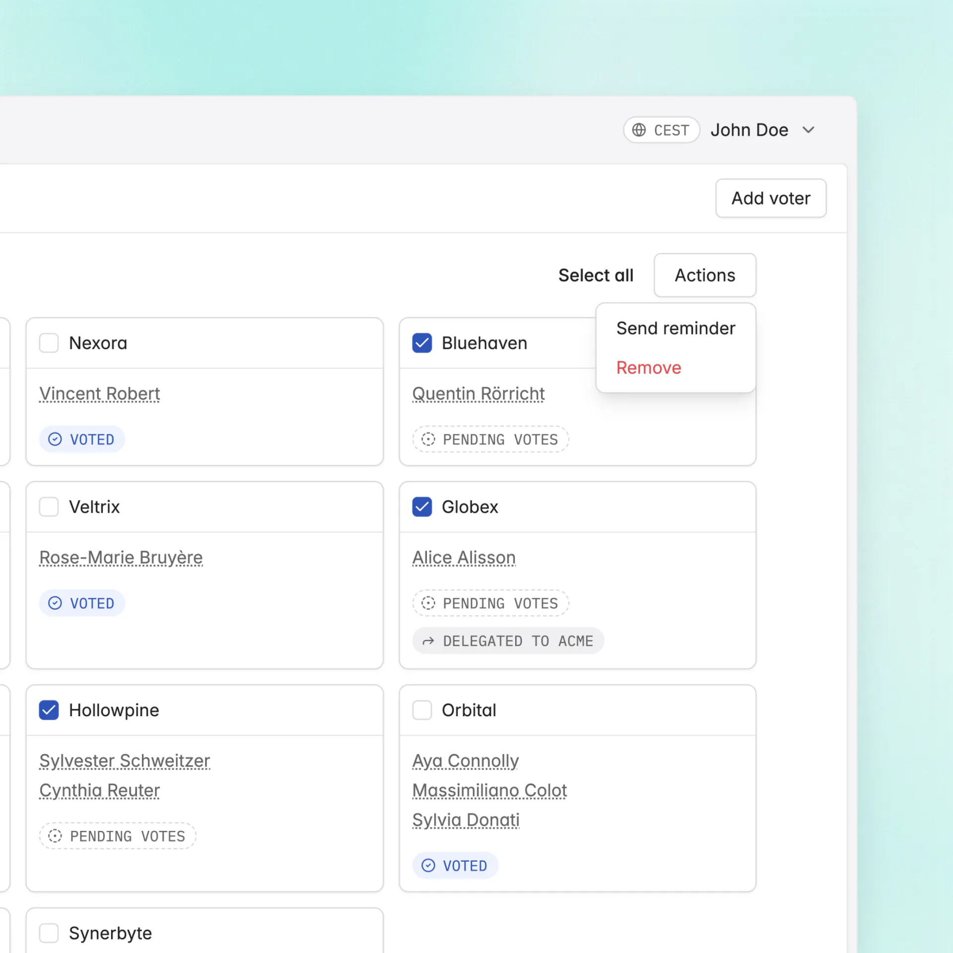Tick the Veltrix checkbox

[49, 507]
